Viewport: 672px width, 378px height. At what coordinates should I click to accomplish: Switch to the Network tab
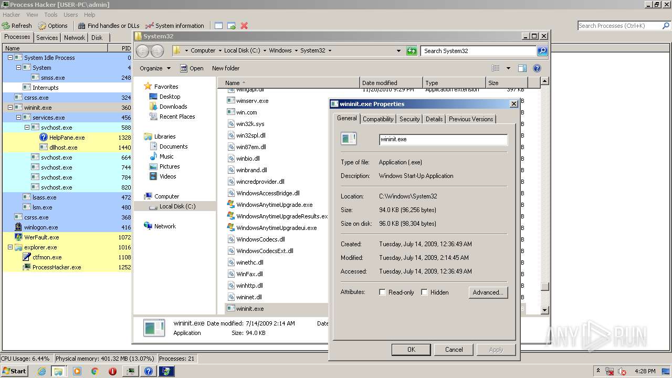point(75,38)
